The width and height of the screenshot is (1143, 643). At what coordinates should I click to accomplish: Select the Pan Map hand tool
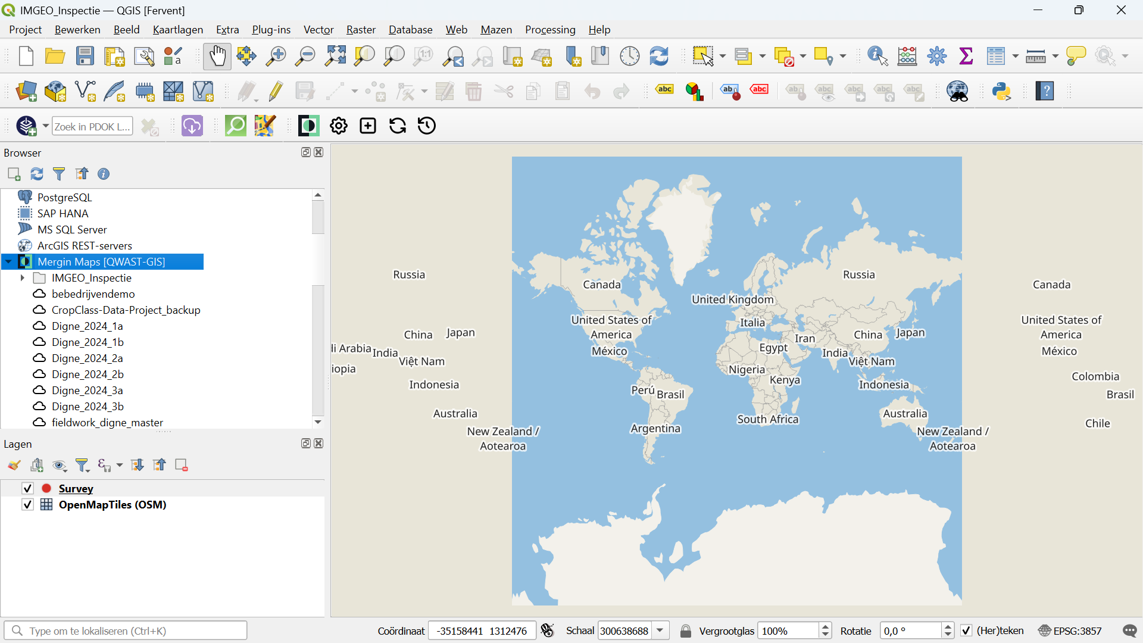[x=217, y=57]
